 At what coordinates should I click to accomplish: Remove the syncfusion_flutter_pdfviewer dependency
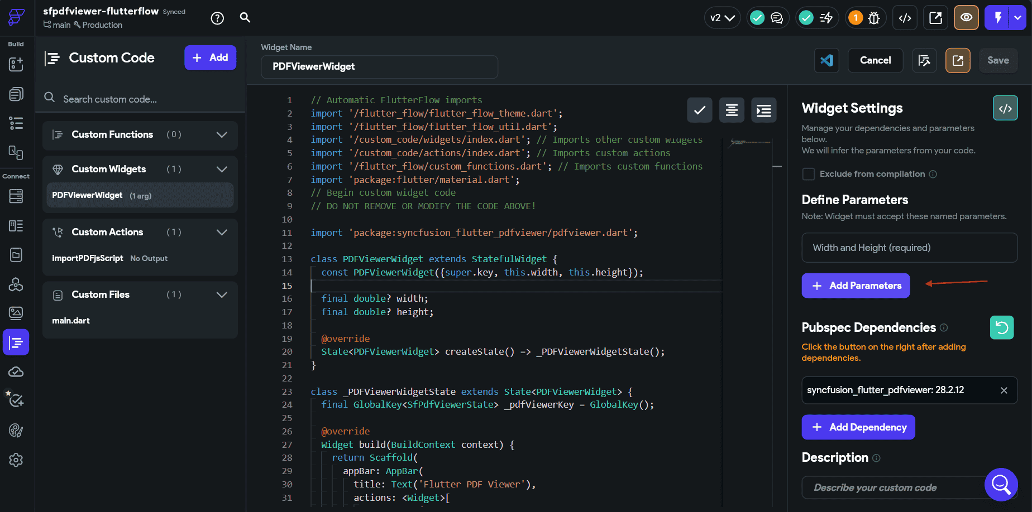pyautogui.click(x=1004, y=390)
